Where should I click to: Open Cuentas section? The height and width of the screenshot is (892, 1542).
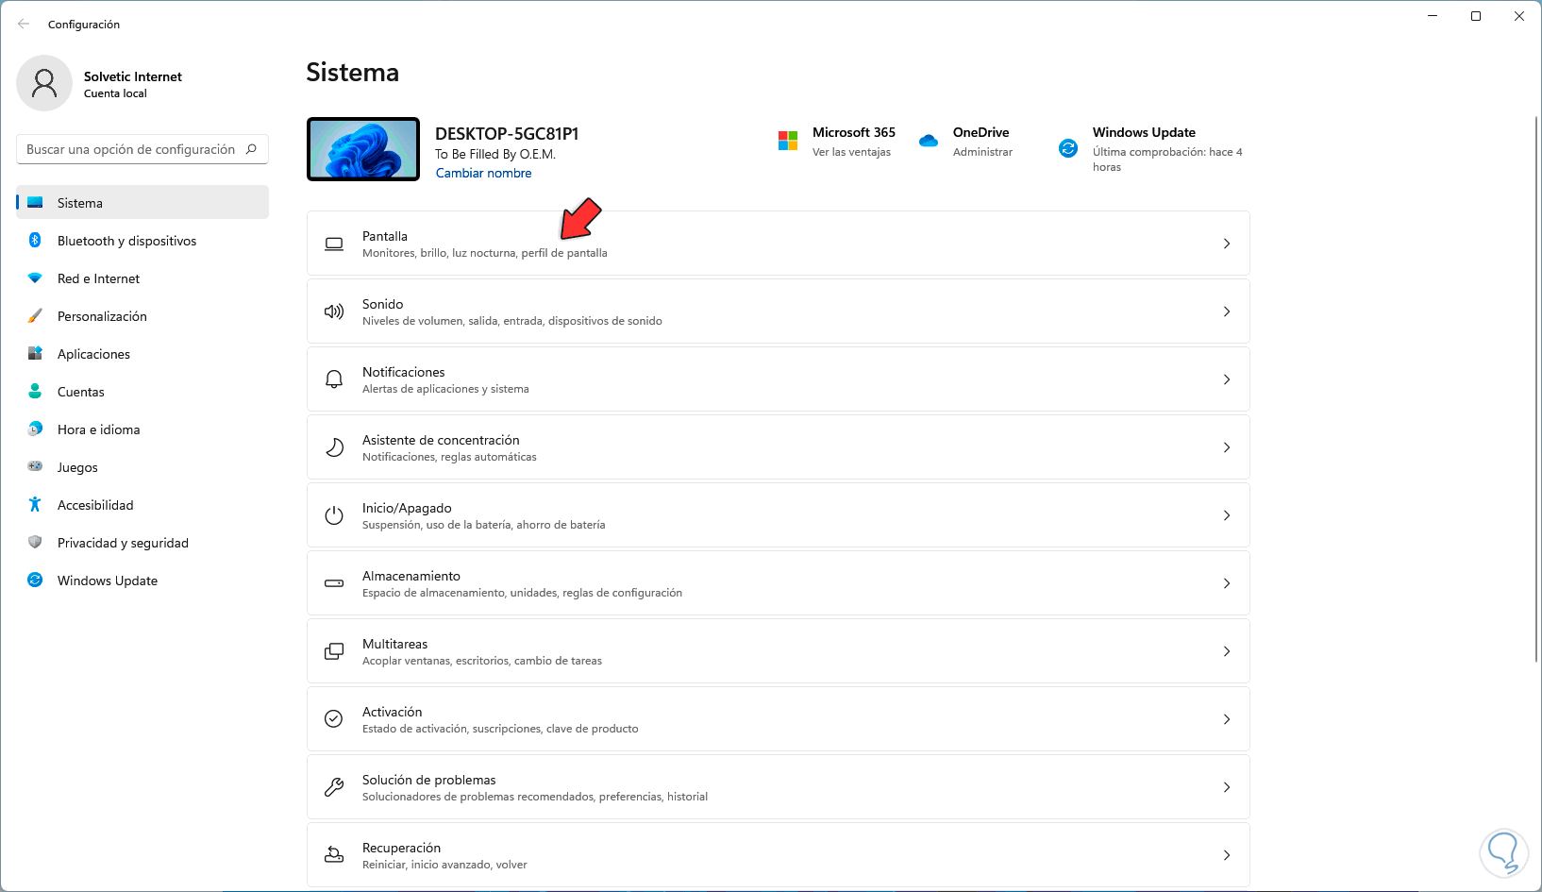point(142,392)
